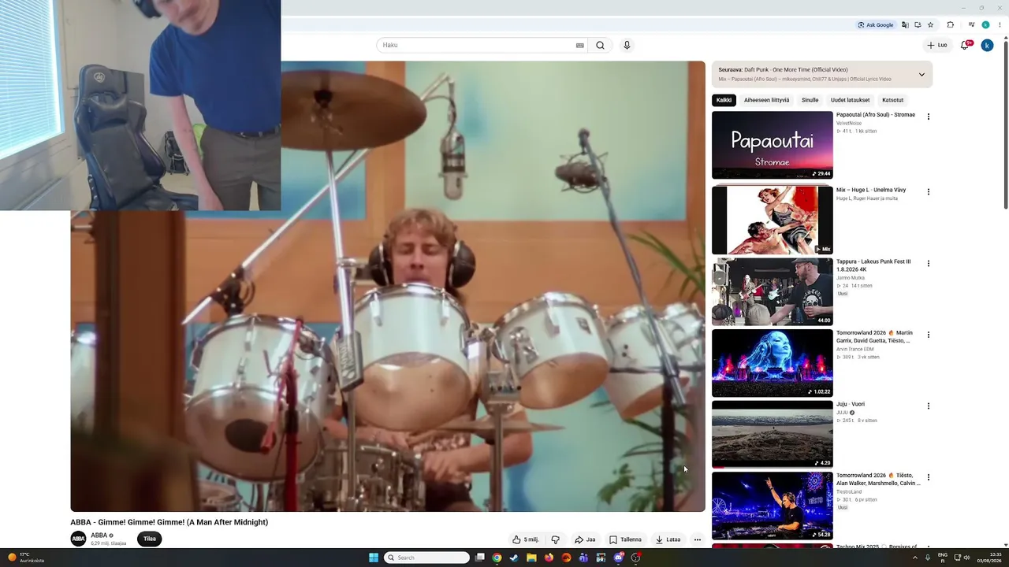Open Steam from the taskbar
The width and height of the screenshot is (1009, 567).
(x=514, y=558)
